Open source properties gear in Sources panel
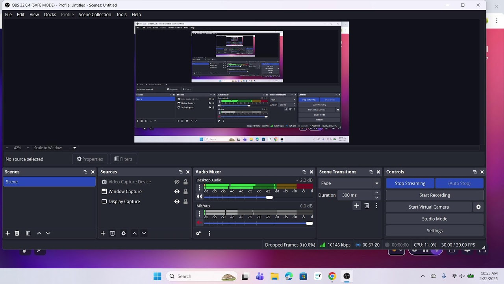Screen dimensions: 504x284 pyautogui.click(x=124, y=233)
